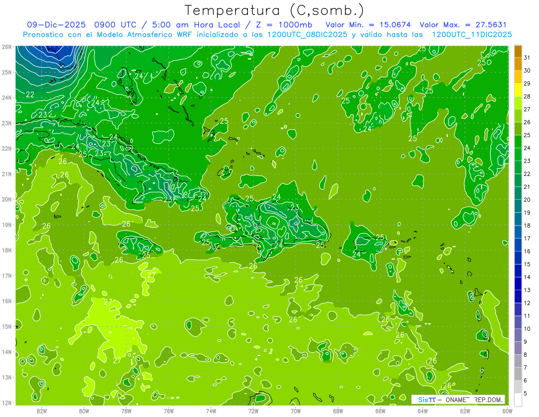
Task: Click the latitude label "16N"
Action: (x=7, y=301)
